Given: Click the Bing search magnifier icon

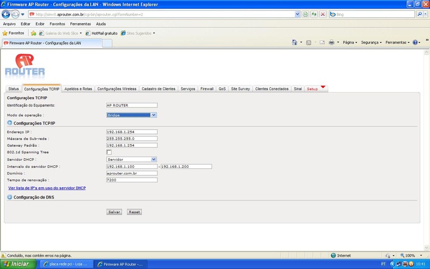Looking at the screenshot, I should [419, 15].
